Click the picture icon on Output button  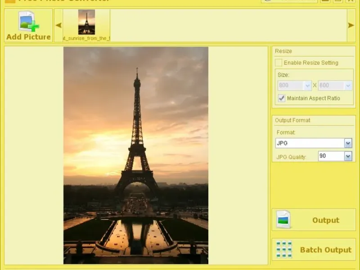[x=283, y=220]
